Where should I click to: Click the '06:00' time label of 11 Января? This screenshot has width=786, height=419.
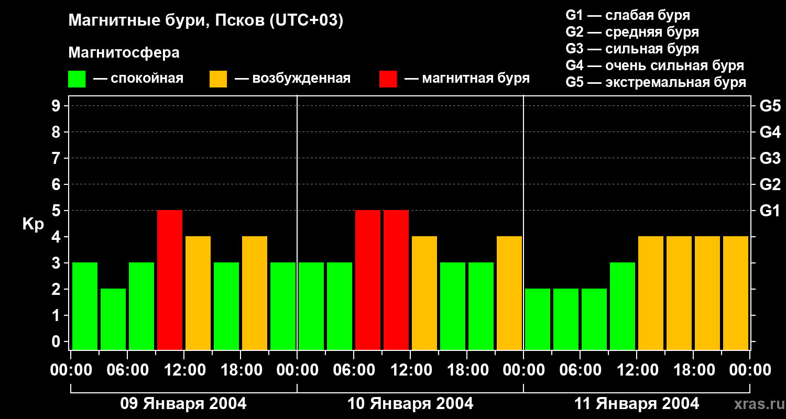580,370
